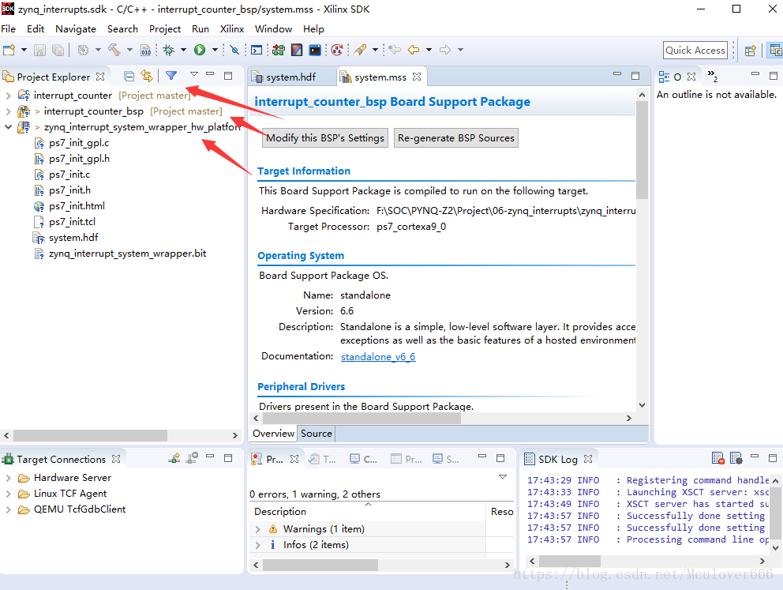The height and width of the screenshot is (590, 783).
Task: Click the New file icon in toolbar
Action: point(9,50)
